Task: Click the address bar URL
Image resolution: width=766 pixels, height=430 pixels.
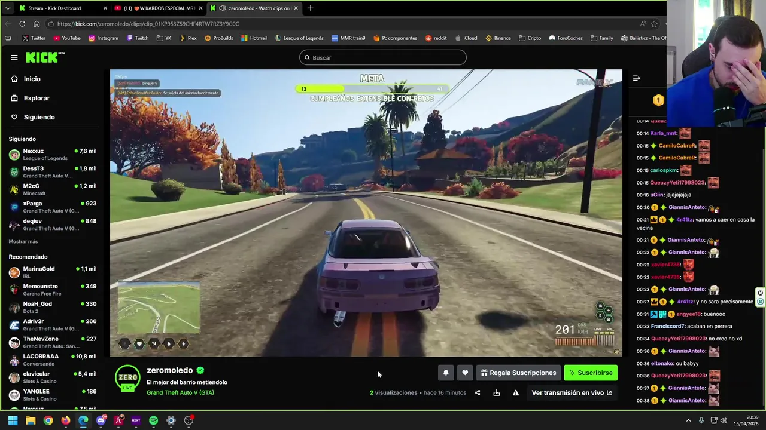Action: pos(148,24)
